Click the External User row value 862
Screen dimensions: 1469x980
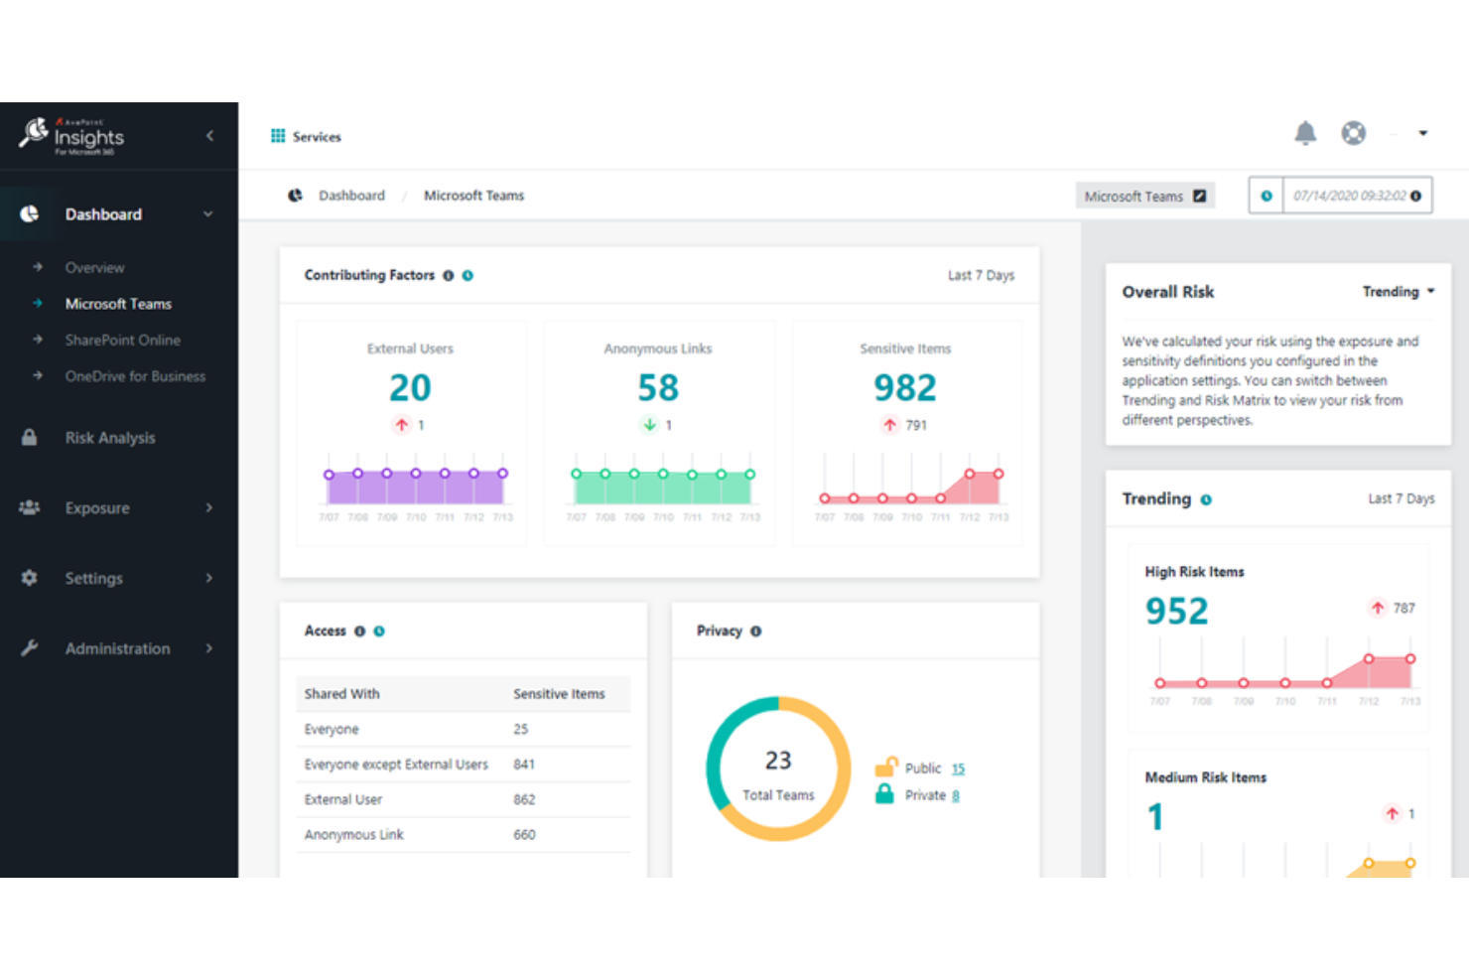[524, 799]
